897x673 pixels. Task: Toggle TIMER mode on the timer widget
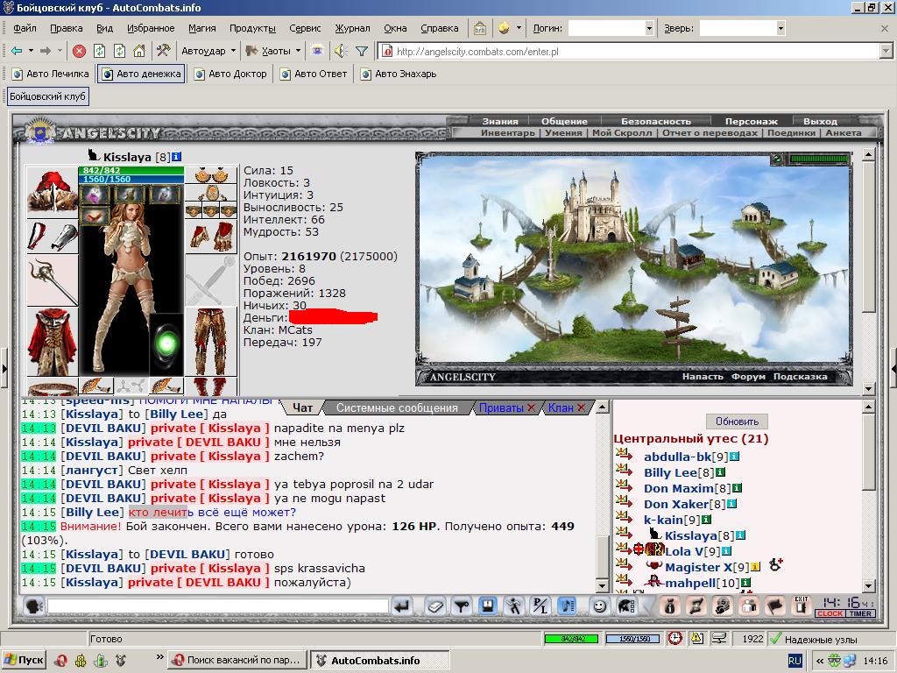tap(860, 613)
